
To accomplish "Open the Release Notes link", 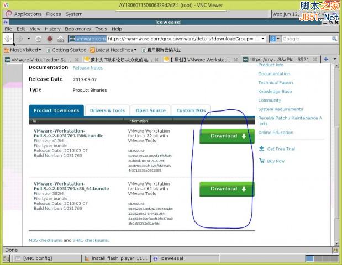I will pyautogui.click(x=88, y=68).
